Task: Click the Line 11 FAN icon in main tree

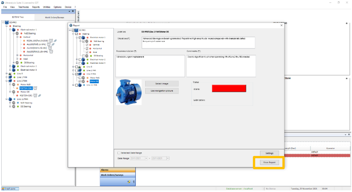Action: [10, 99]
